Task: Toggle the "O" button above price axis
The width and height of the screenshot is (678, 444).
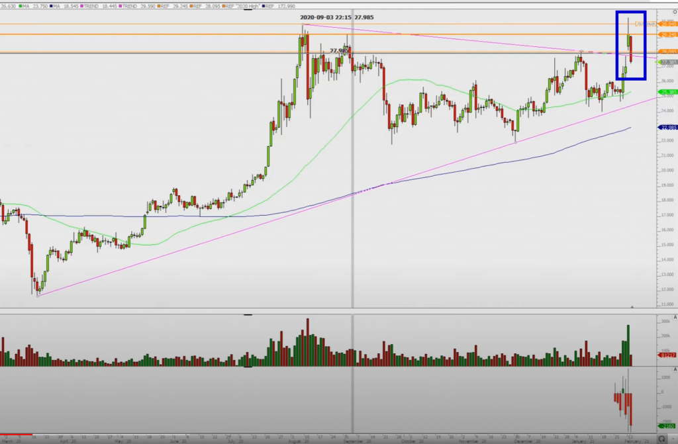Action: pos(674,12)
